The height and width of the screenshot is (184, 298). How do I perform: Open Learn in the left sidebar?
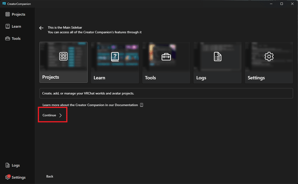(x=13, y=26)
